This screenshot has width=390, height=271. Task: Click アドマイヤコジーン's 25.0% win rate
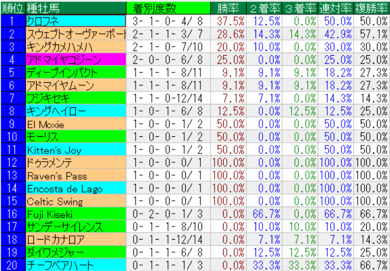coord(228,60)
